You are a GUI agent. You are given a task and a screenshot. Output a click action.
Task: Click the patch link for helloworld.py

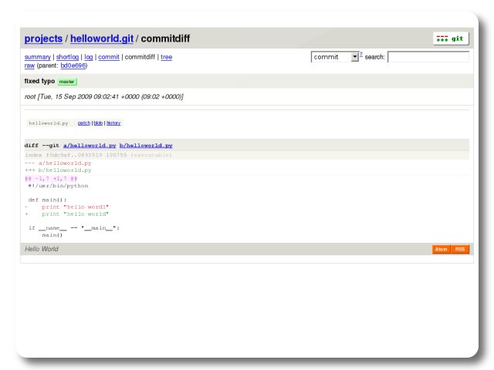click(83, 123)
